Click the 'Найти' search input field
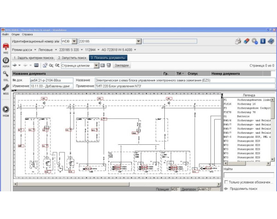Image resolution: width=277 pixels, height=219 pixels. 247,175
